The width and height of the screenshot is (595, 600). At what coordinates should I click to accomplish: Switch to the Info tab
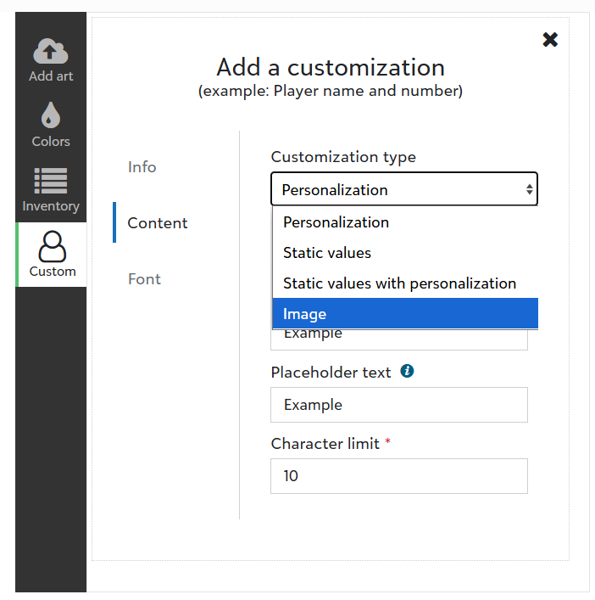click(x=142, y=167)
